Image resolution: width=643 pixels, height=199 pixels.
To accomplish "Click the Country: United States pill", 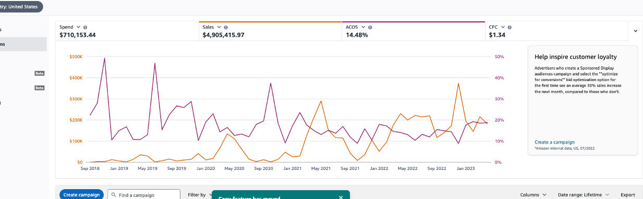I will 21,7.
